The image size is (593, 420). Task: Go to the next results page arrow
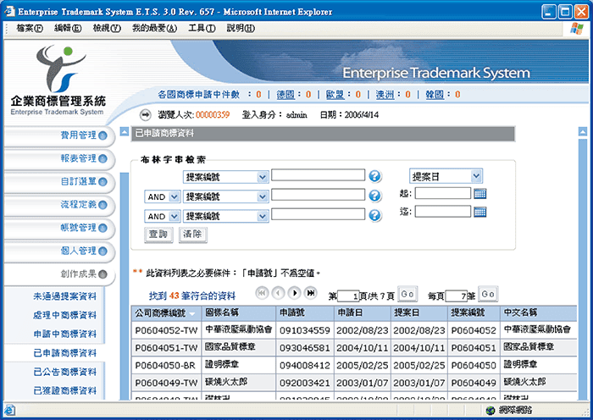pyautogui.click(x=295, y=293)
